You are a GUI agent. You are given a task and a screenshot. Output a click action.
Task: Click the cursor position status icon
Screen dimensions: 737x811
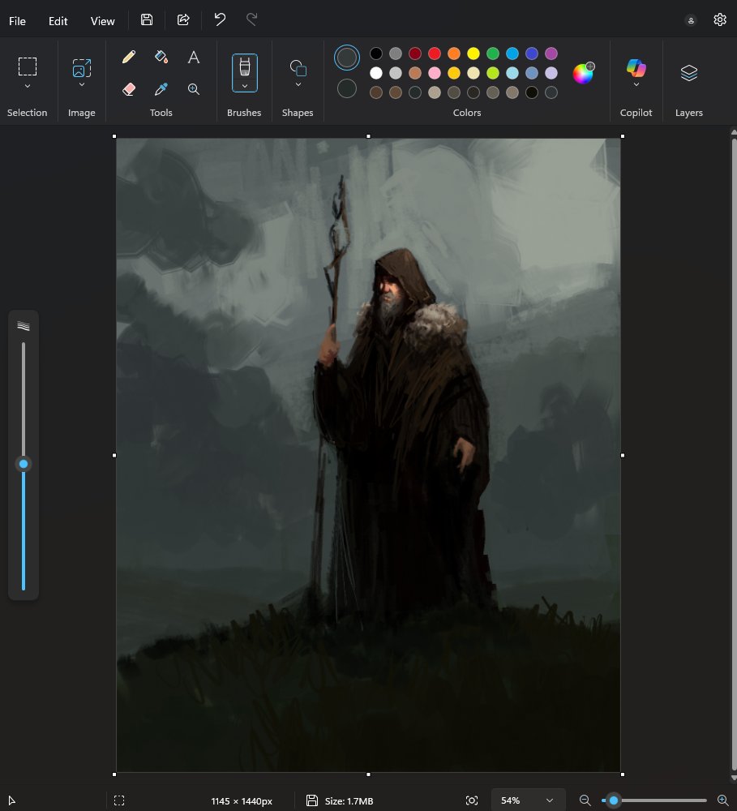[x=12, y=800]
